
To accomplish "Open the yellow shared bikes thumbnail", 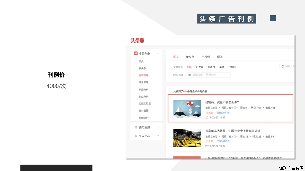I will [187, 138].
